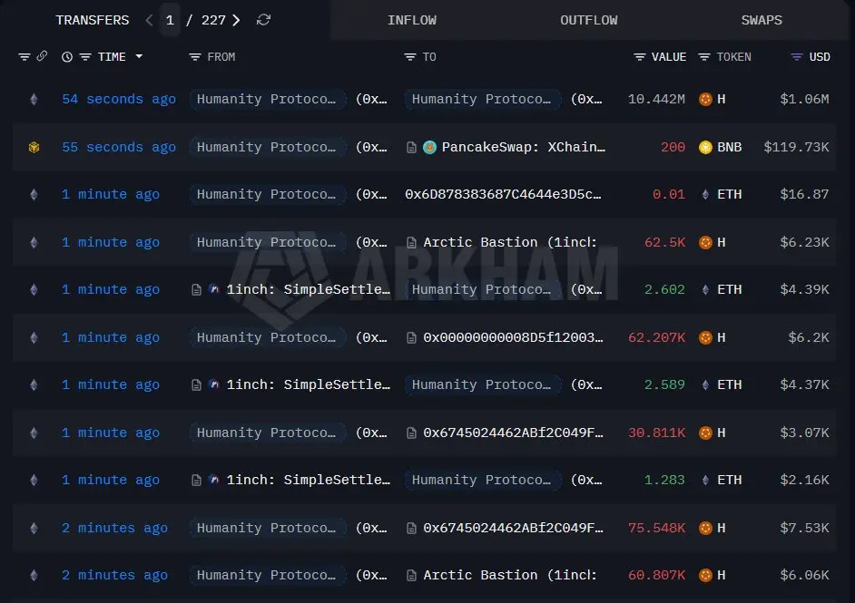Click the 1inch logo on the 2.589 ETH row
Image resolution: width=855 pixels, height=603 pixels.
[x=214, y=384]
